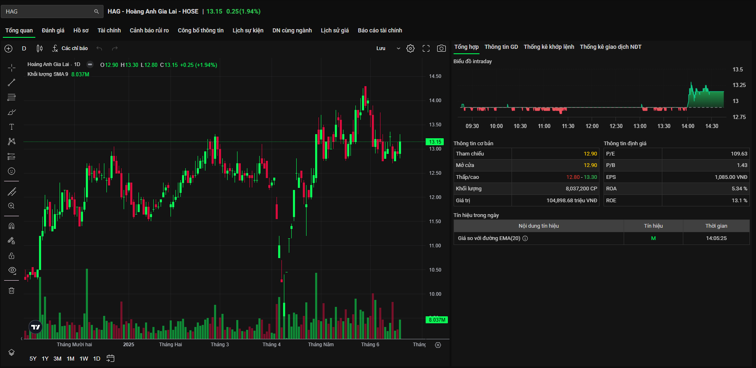The height and width of the screenshot is (368, 756).
Task: Open the candlestick chart style menu
Action: pos(39,48)
